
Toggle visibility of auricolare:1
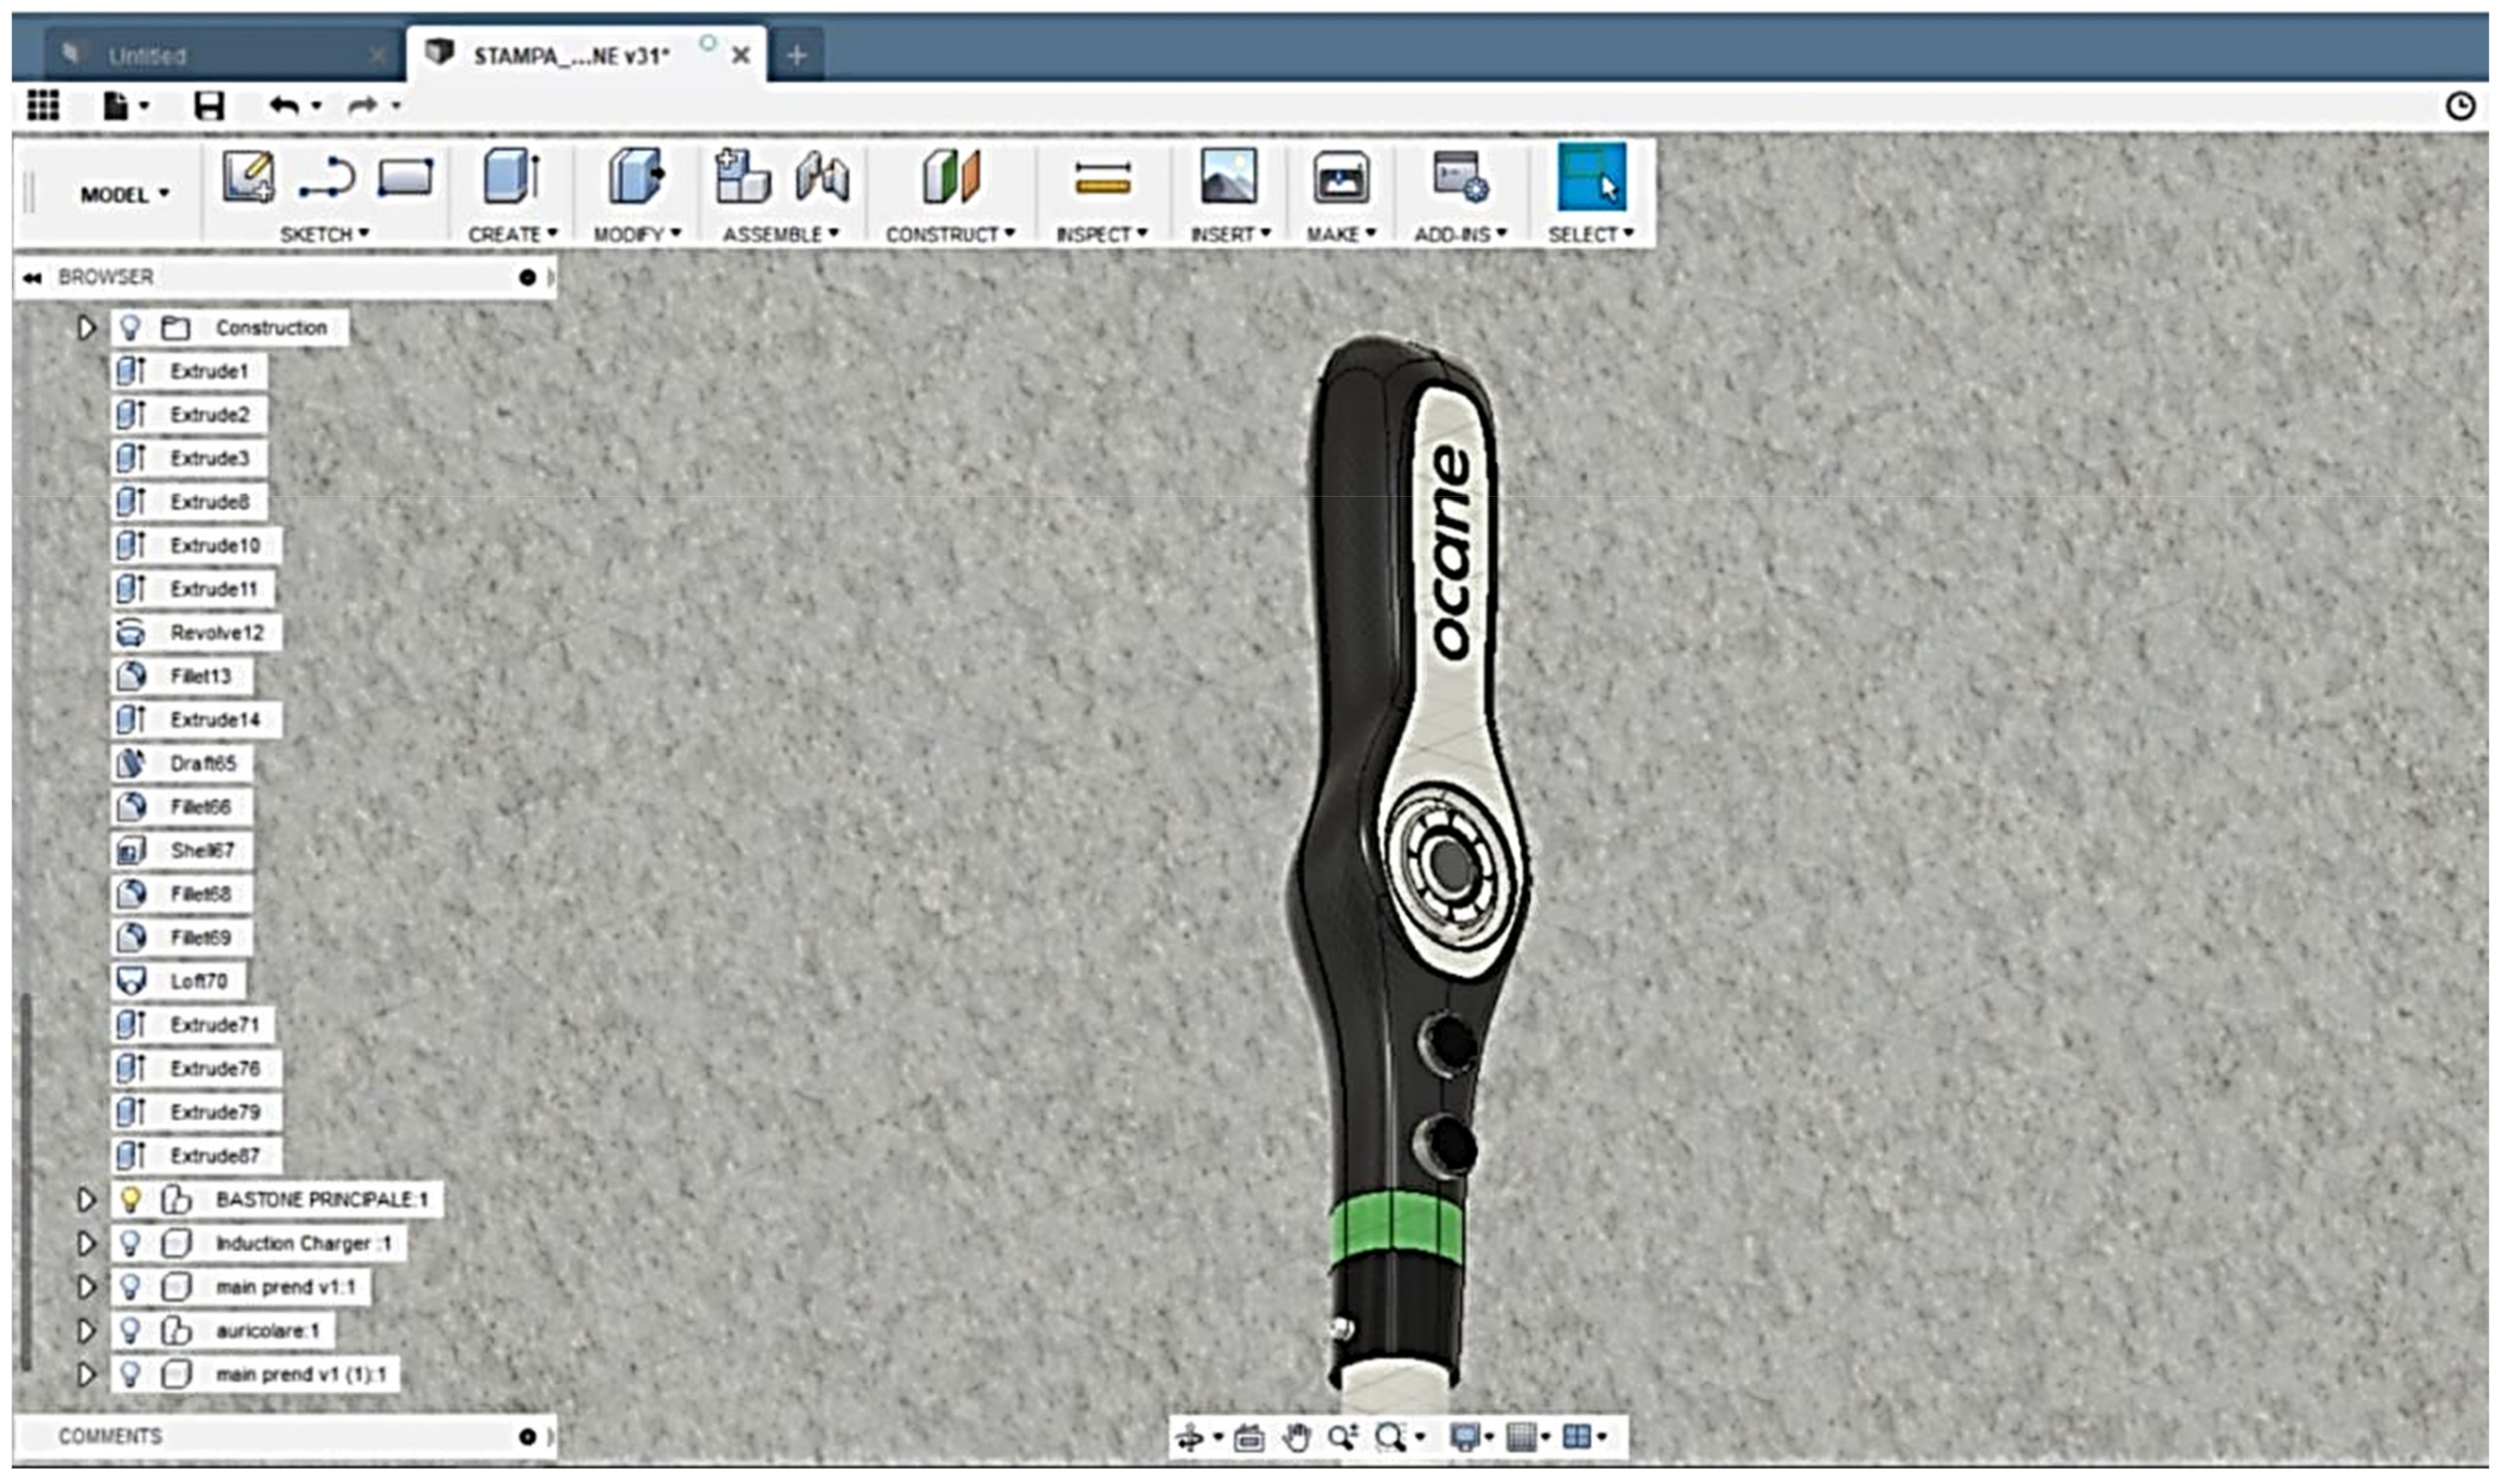tap(129, 1331)
